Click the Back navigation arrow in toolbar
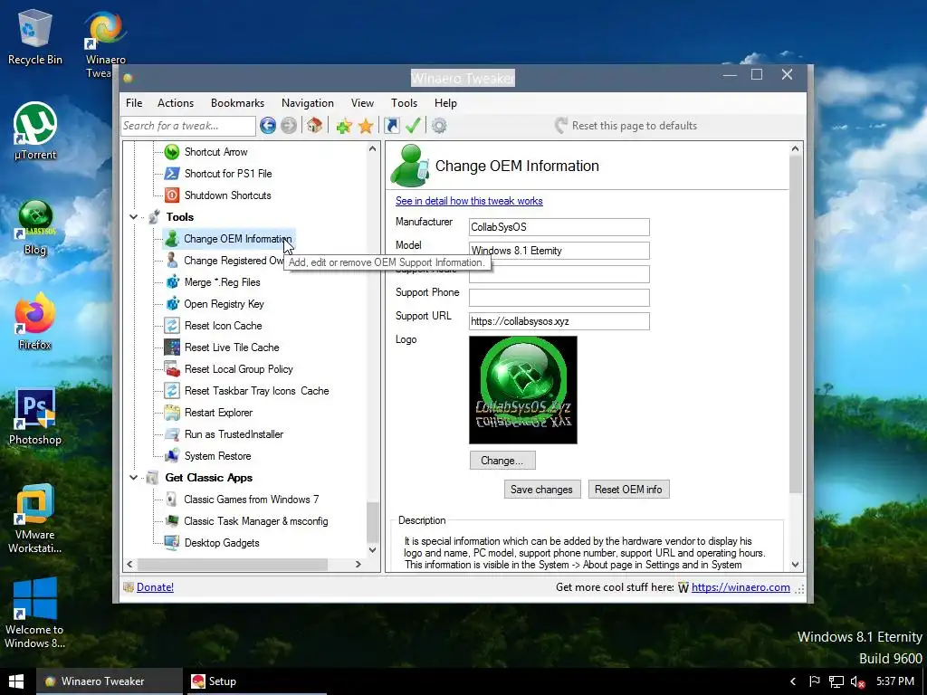The height and width of the screenshot is (695, 927). click(268, 125)
